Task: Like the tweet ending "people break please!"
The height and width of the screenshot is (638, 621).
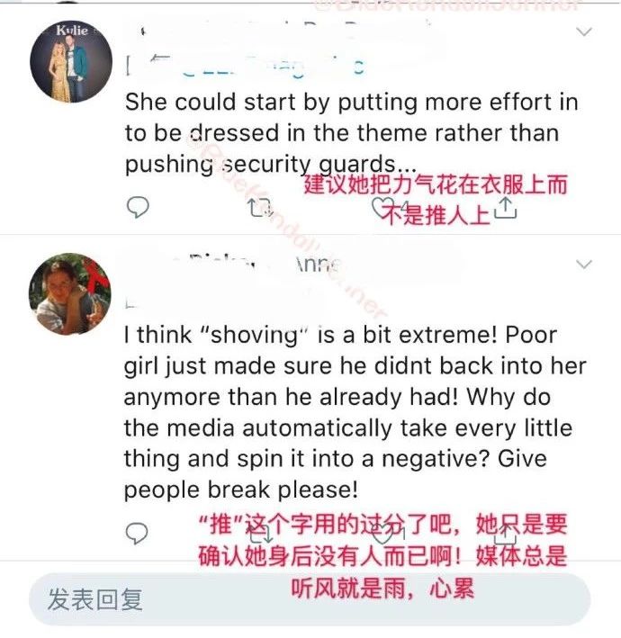Action: [382, 534]
